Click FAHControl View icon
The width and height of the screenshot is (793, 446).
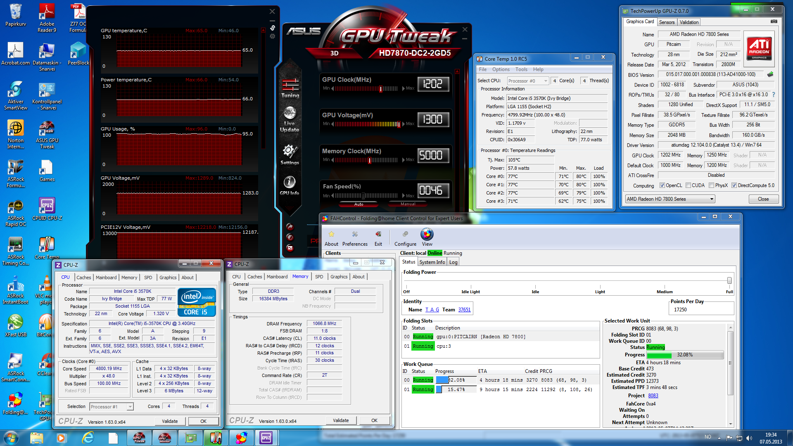tap(427, 234)
